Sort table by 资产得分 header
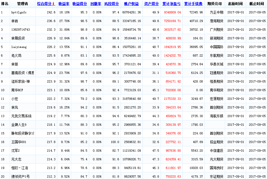 pyautogui.click(x=151, y=4)
